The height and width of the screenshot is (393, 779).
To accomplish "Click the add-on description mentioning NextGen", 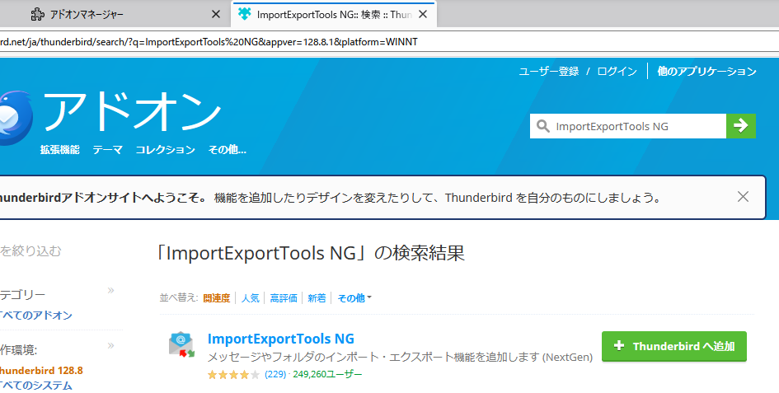I will click(x=400, y=358).
